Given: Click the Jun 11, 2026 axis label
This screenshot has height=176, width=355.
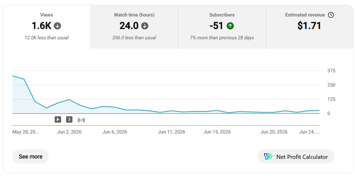Looking at the screenshot, I should coord(171,132).
